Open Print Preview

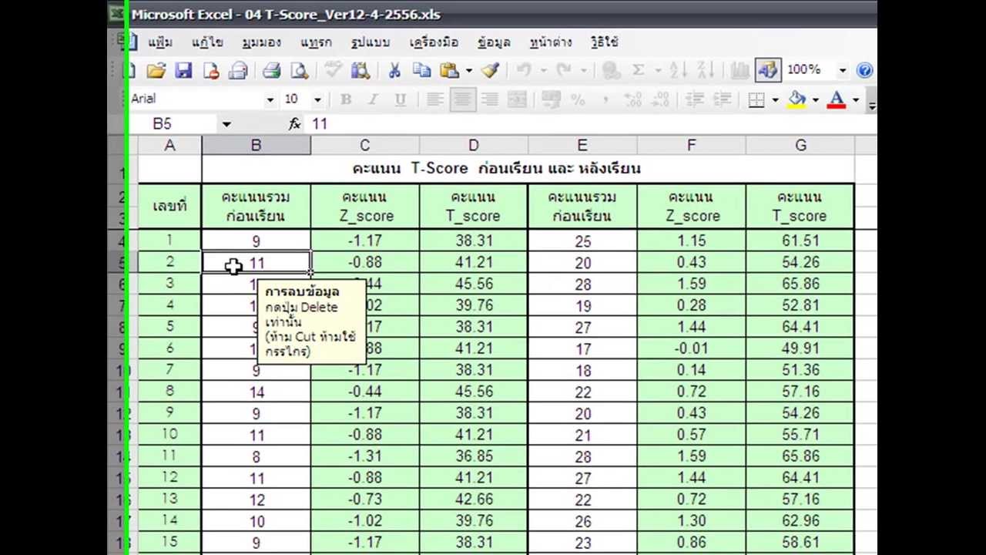(299, 71)
